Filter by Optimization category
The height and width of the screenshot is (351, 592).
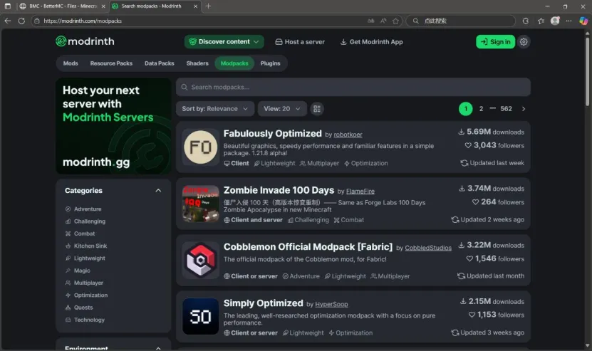(x=90, y=295)
